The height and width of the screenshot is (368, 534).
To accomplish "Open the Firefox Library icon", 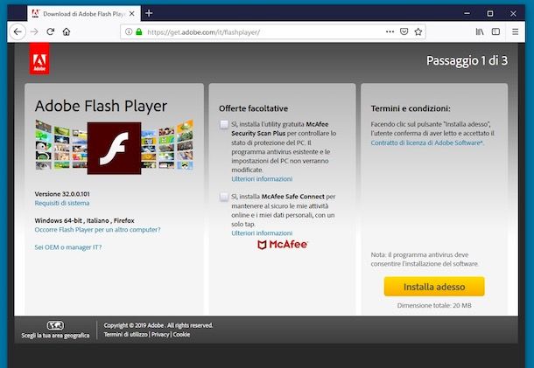I will coord(480,31).
